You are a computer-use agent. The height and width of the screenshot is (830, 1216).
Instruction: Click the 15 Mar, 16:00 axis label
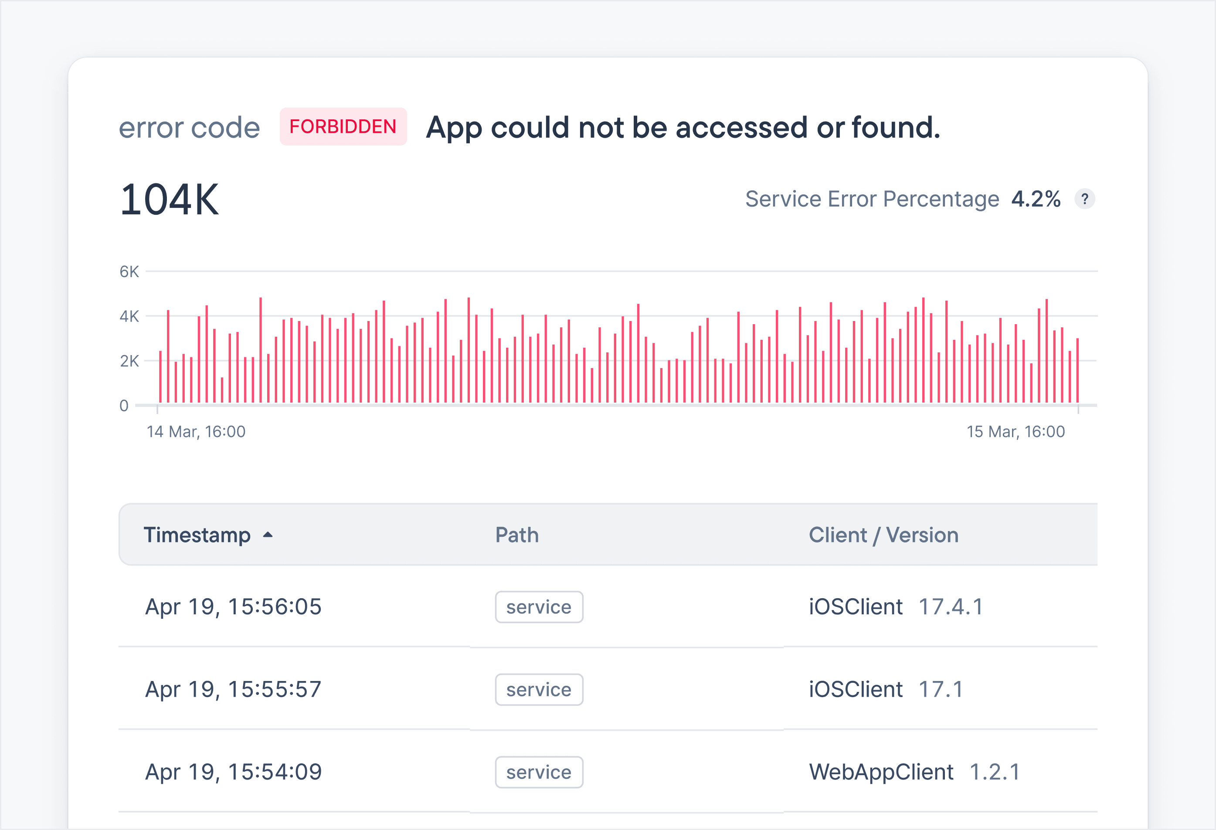pyautogui.click(x=1015, y=431)
